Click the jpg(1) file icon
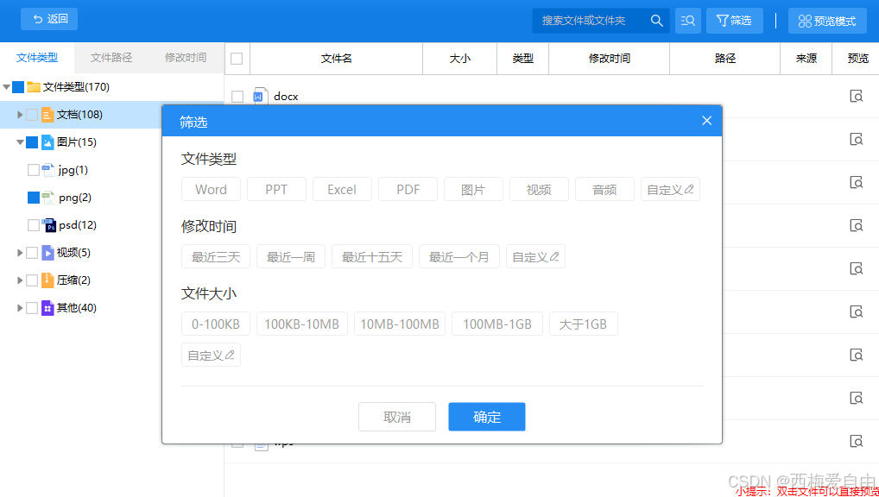Screen dimensions: 879x497 [49, 170]
